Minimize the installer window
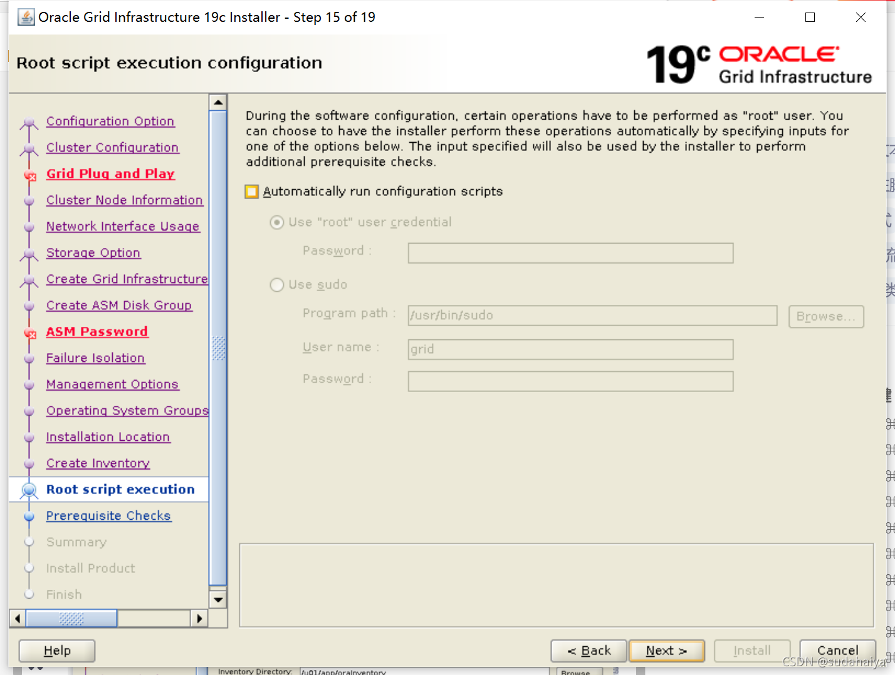895x675 pixels. pos(760,18)
